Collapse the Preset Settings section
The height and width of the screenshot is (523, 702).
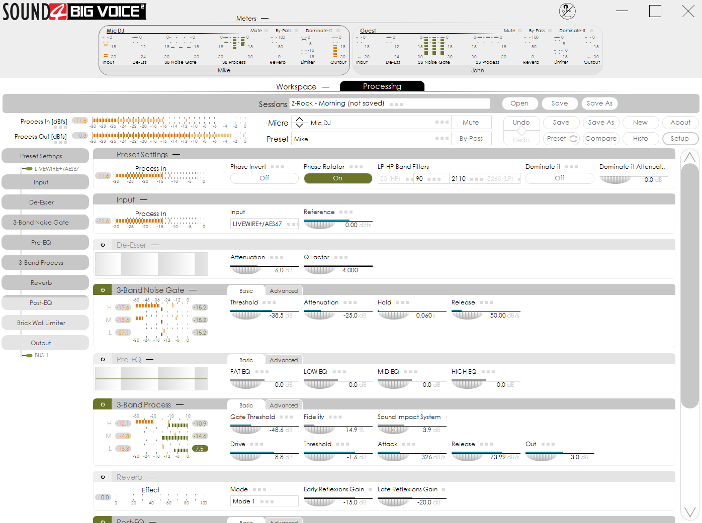click(177, 155)
